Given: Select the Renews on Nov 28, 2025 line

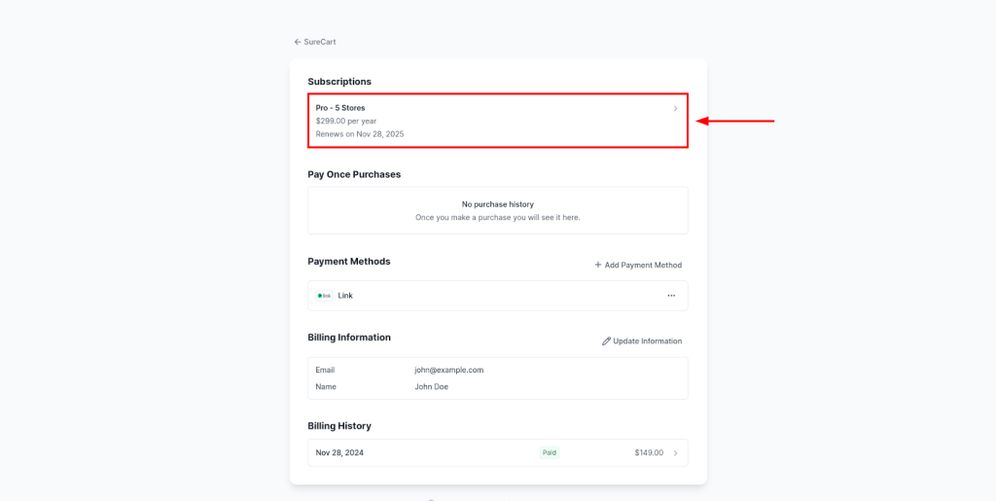Looking at the screenshot, I should click(x=360, y=133).
